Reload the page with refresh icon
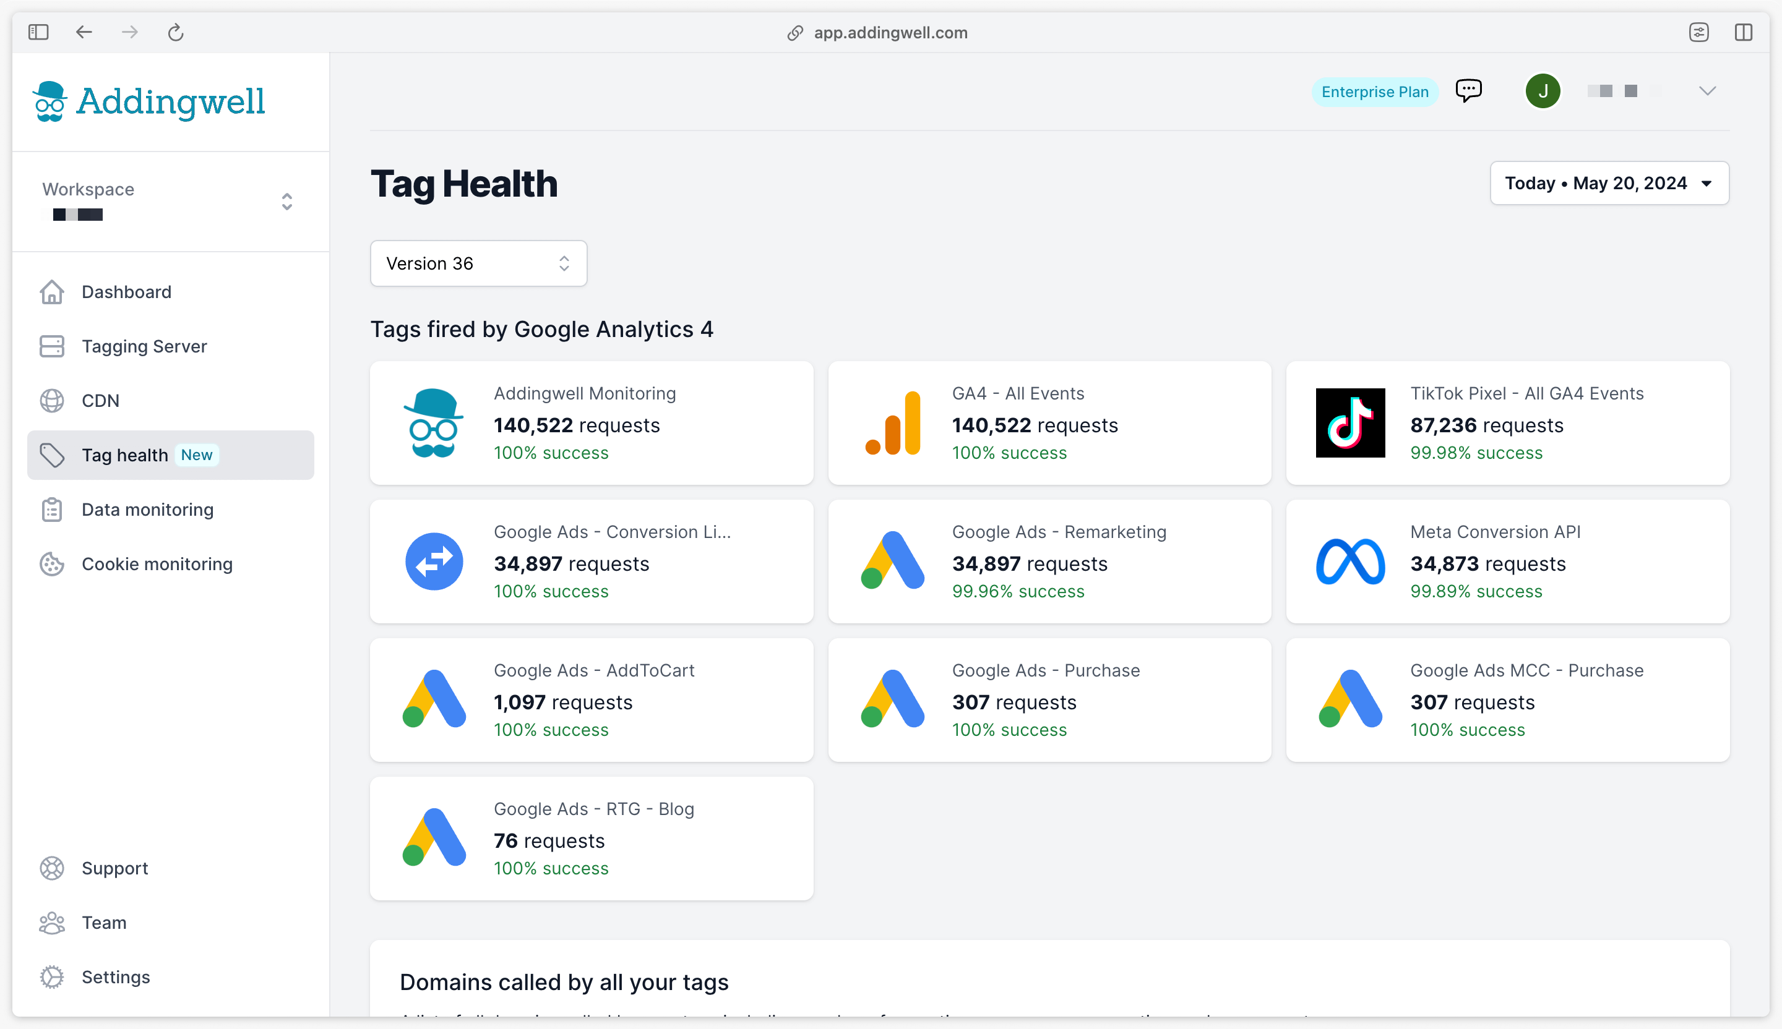1782x1029 pixels. pyautogui.click(x=175, y=32)
